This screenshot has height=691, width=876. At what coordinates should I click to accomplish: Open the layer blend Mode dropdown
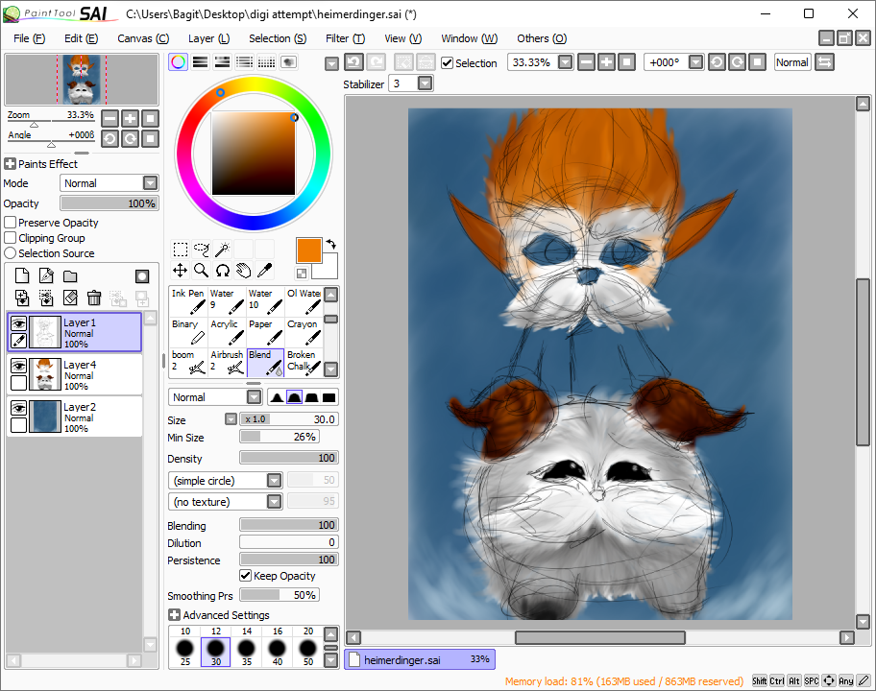[150, 183]
